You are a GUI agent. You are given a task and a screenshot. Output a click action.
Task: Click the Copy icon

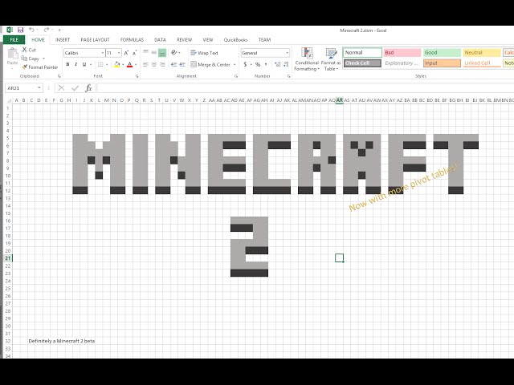(24, 59)
